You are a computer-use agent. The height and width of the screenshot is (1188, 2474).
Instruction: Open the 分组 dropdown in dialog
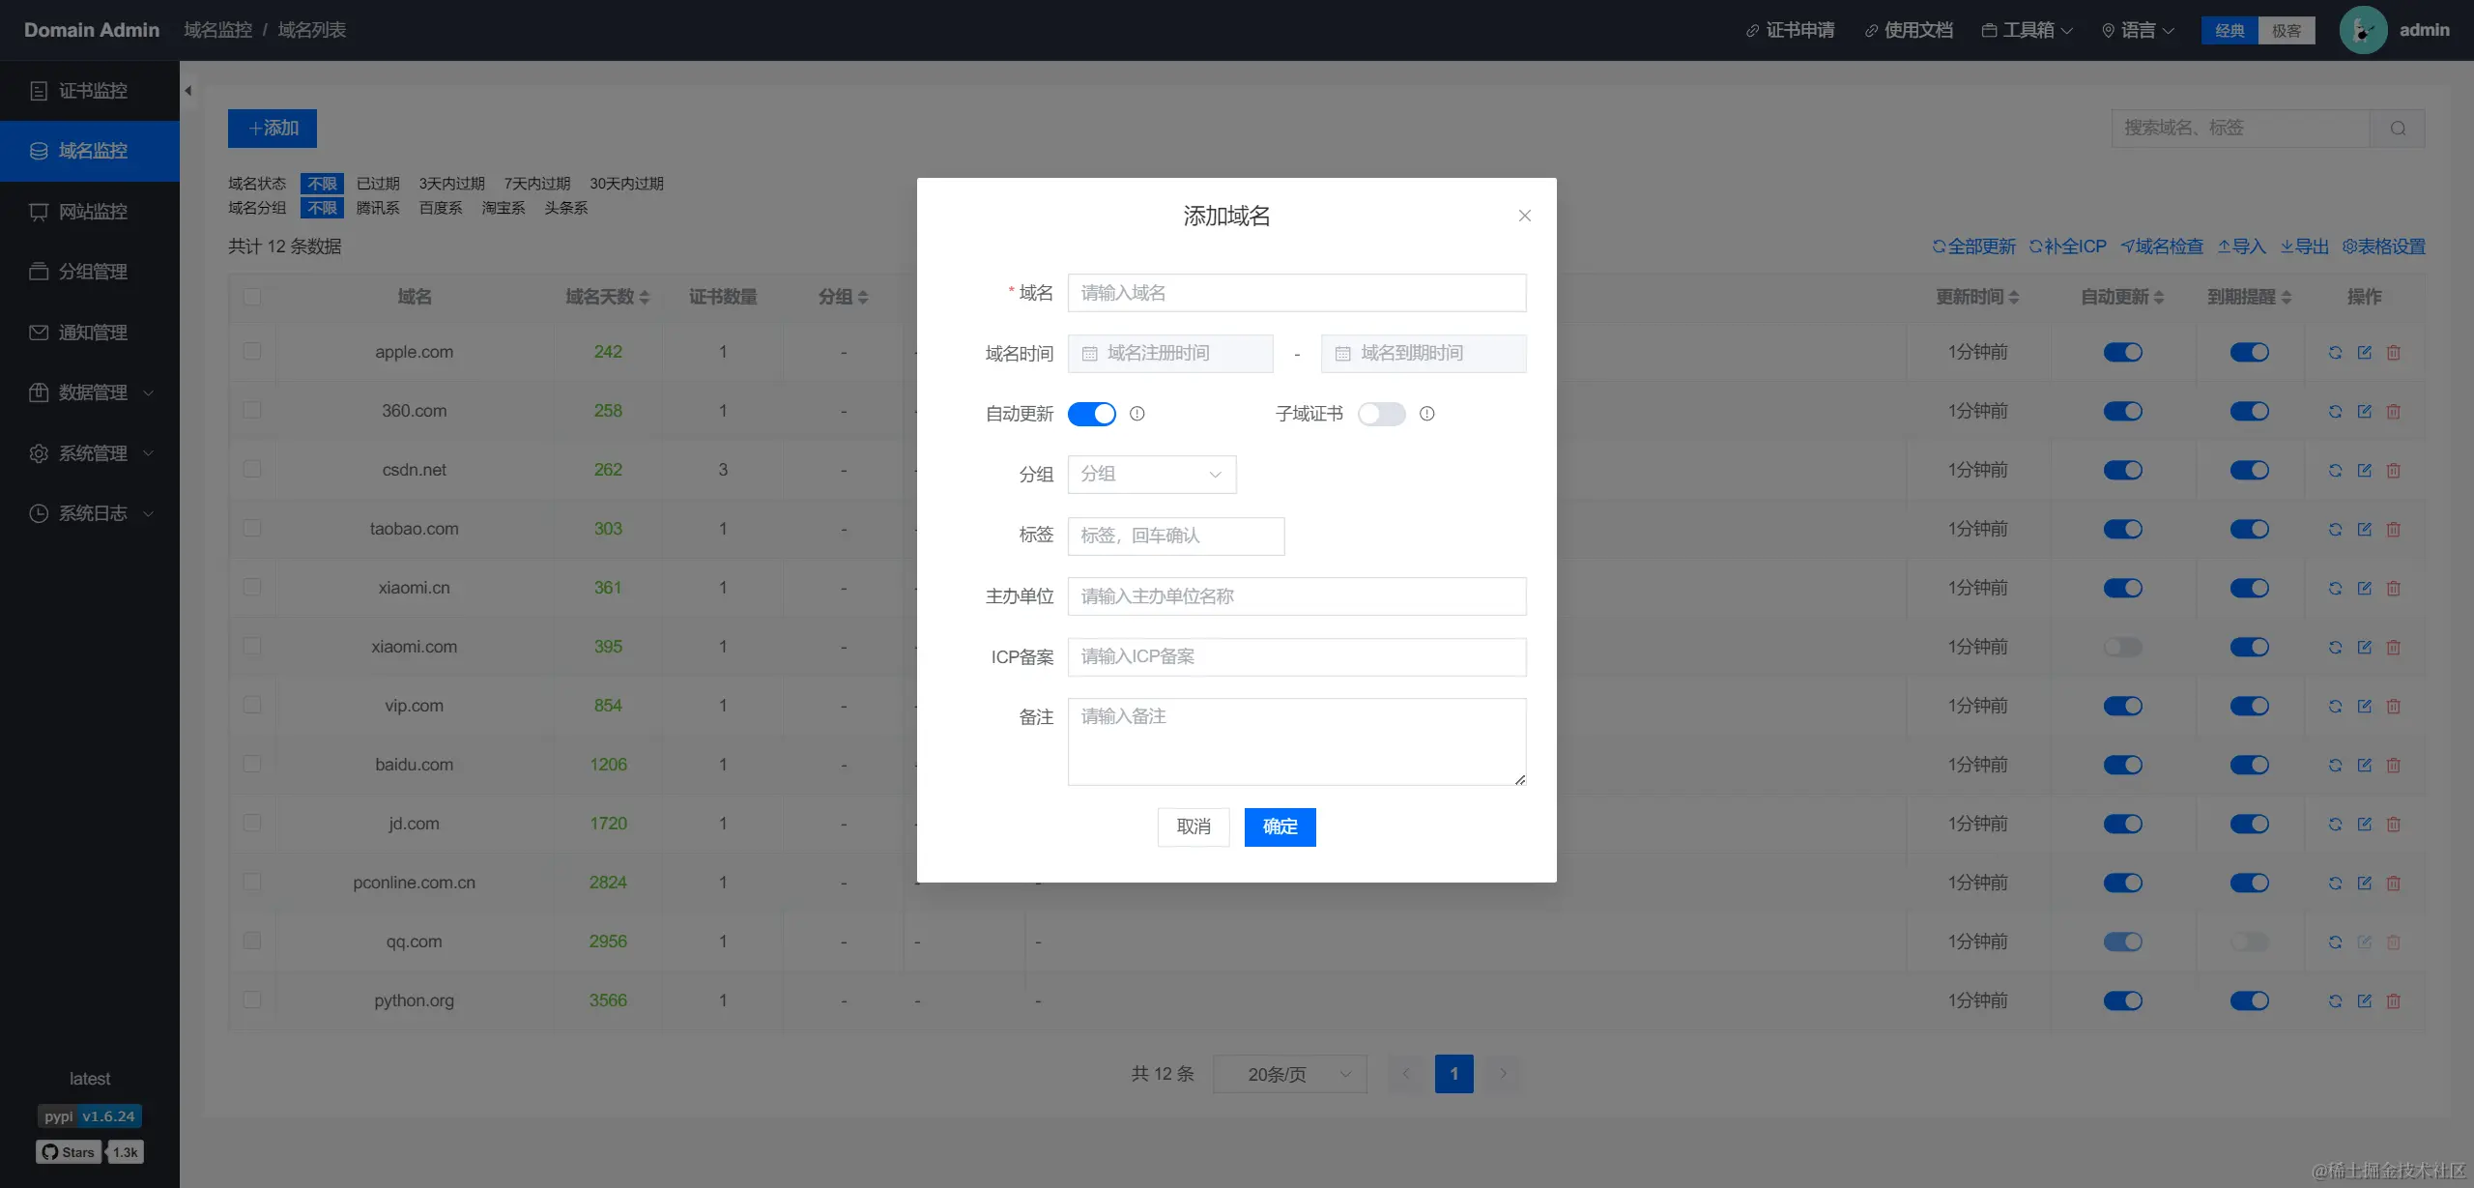pos(1151,475)
